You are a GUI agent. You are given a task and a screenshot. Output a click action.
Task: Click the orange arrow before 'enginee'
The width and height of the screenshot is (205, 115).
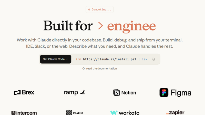coord(101,26)
